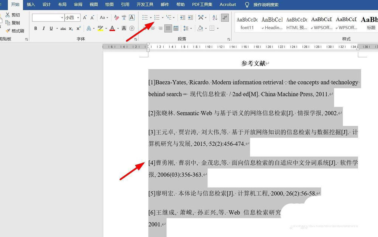Expand the line spacing dropdown
The height and width of the screenshot is (237, 378).
point(190,28)
